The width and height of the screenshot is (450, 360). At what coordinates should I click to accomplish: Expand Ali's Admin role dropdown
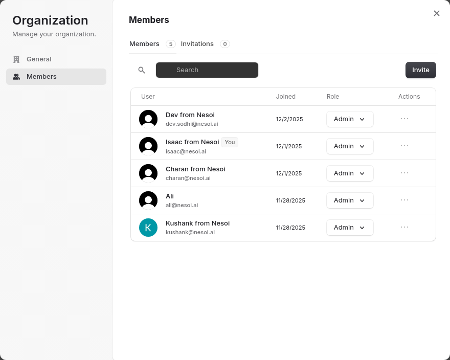coord(350,200)
